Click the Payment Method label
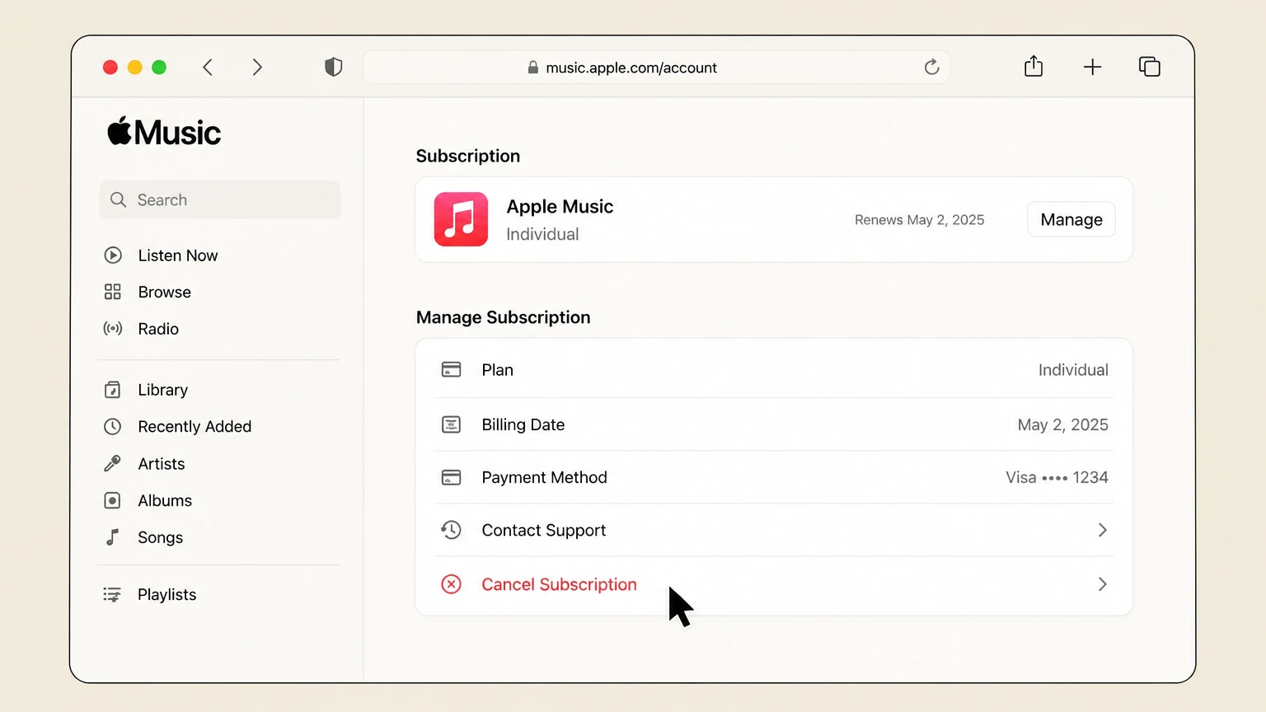 pyautogui.click(x=544, y=477)
